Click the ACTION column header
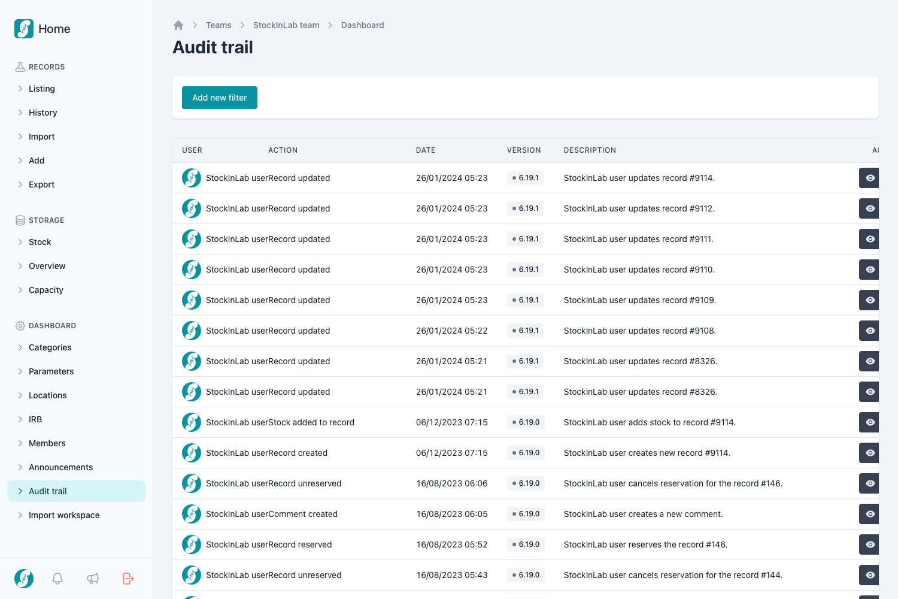Image resolution: width=898 pixels, height=599 pixels. [x=283, y=150]
